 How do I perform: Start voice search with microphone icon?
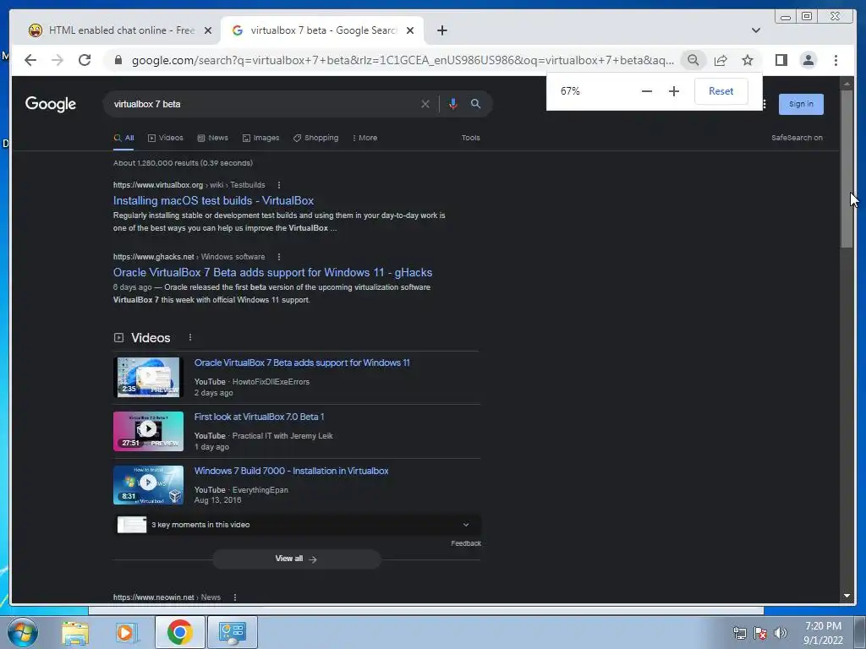click(453, 104)
